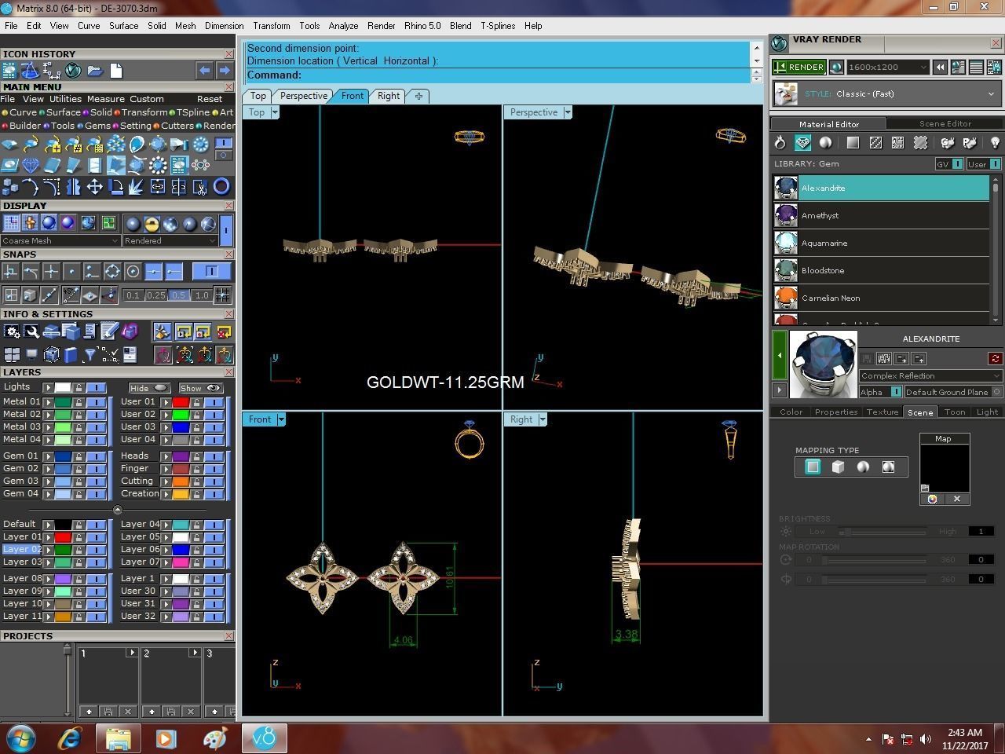1005x754 pixels.
Task: Open the Coarse Mesh dropdown
Action: [x=61, y=241]
